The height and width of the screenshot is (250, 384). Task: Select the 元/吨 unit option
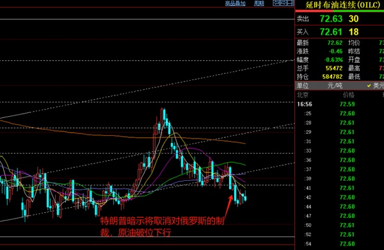335,86
